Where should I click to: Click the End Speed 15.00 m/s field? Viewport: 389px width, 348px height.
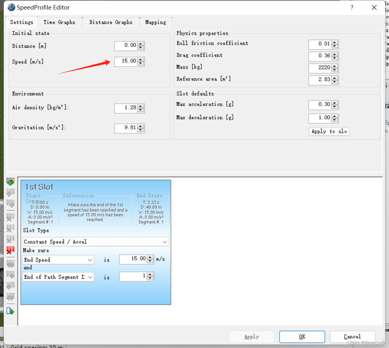pos(133,259)
